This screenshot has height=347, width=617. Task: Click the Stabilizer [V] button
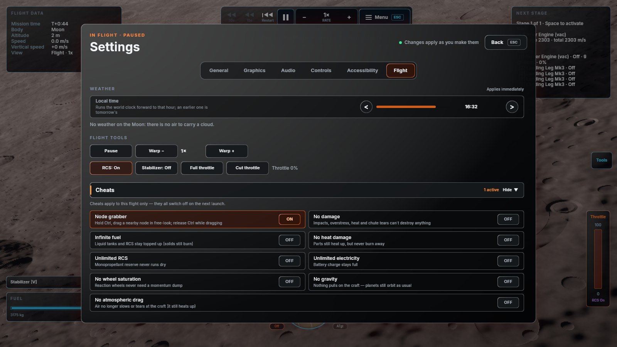[44, 282]
